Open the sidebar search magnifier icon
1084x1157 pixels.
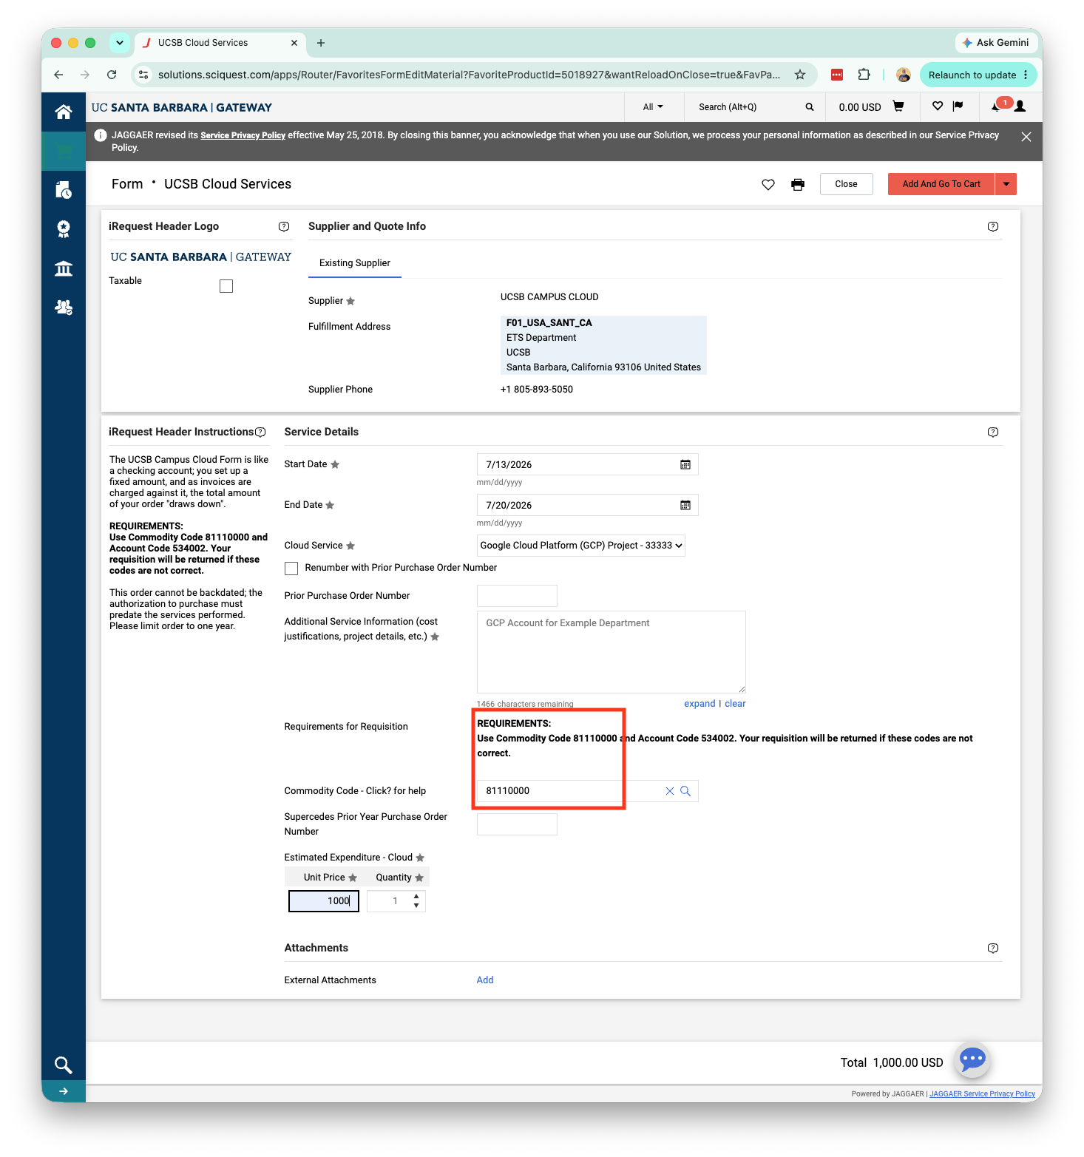point(64,1065)
